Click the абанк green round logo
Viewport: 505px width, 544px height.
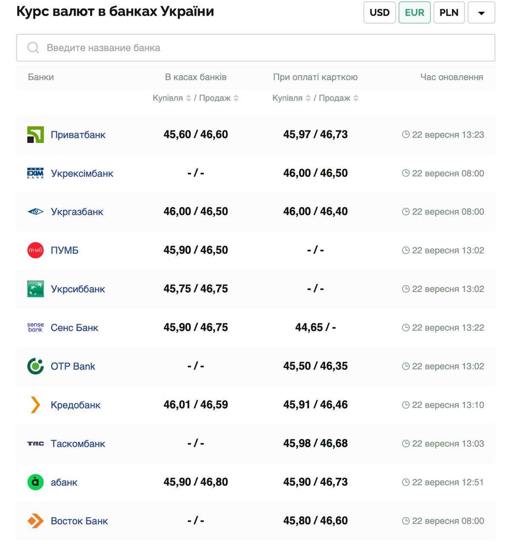pos(35,482)
